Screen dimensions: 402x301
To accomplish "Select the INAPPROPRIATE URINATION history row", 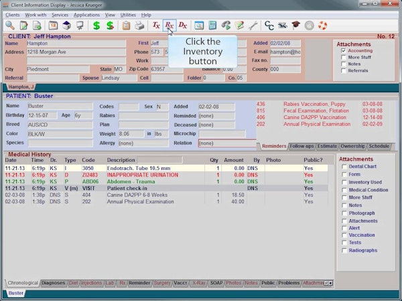I will click(166, 175).
